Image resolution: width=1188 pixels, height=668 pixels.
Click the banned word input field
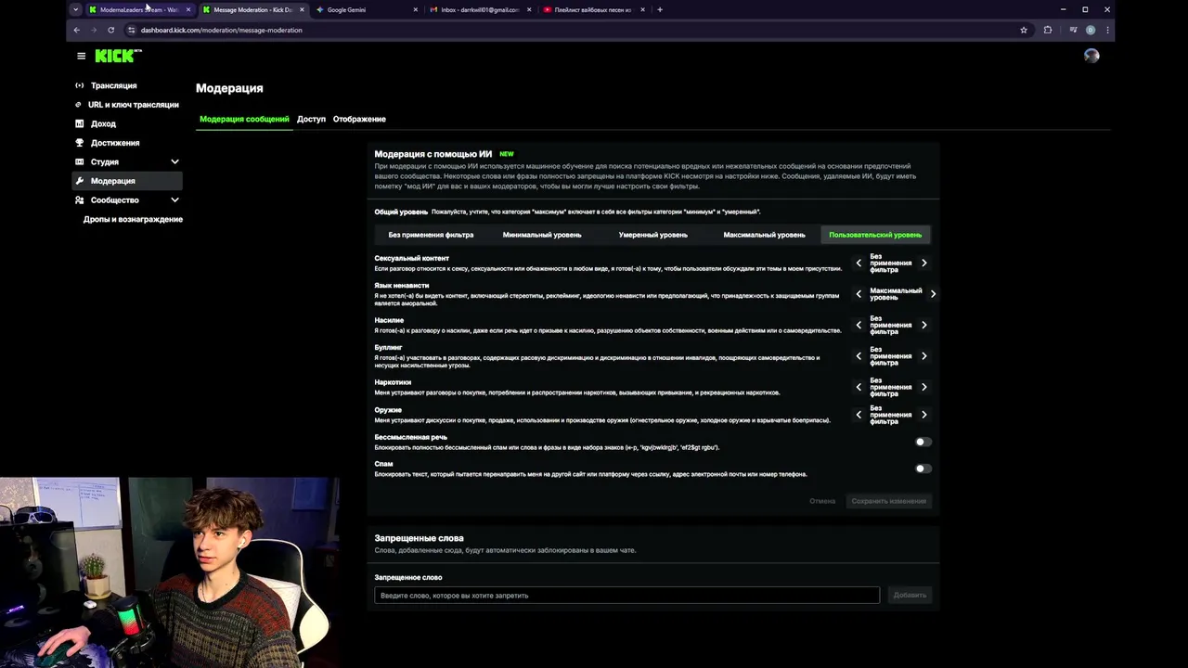626,595
